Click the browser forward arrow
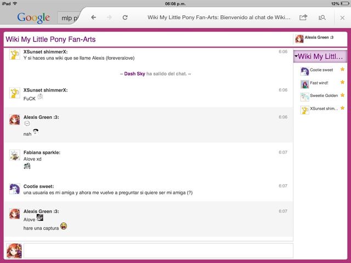The image size is (351, 263). click(x=109, y=18)
